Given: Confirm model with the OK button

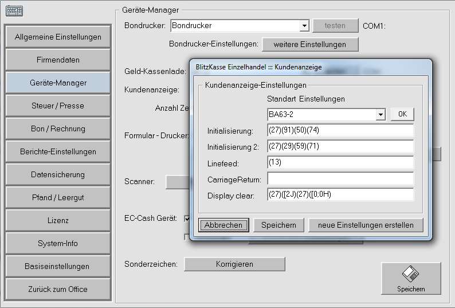Looking at the screenshot, I should coord(402,114).
